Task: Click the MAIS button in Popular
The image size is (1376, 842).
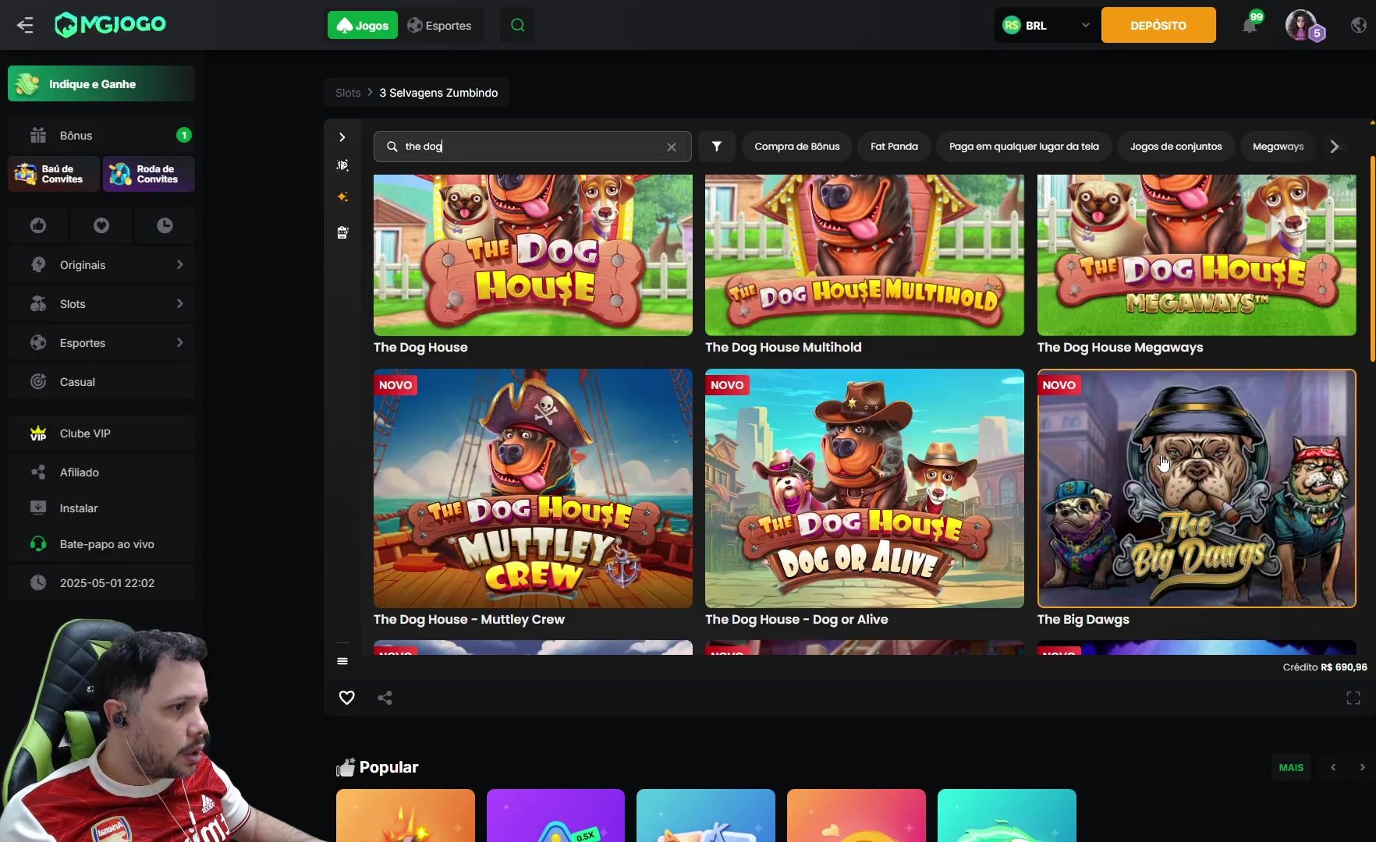Action: pos(1291,767)
